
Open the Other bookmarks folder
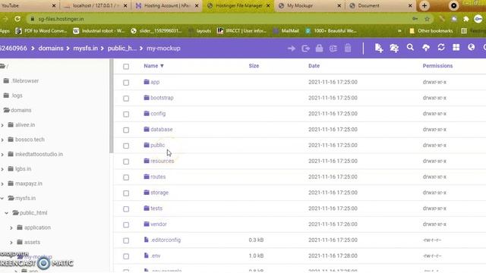click(x=431, y=30)
